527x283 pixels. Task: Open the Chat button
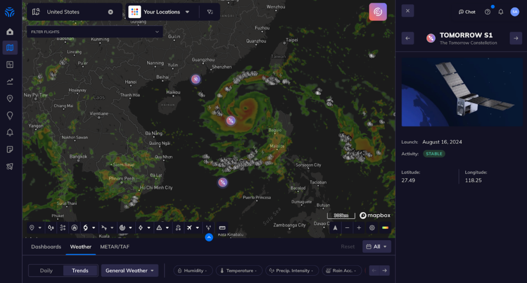467,12
